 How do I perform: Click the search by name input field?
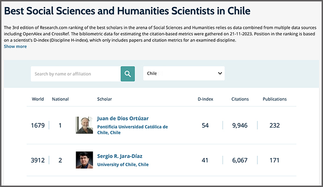(76, 74)
